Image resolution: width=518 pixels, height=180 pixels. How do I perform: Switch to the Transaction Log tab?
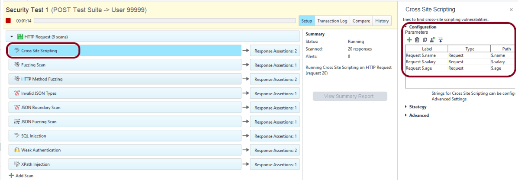click(x=332, y=21)
